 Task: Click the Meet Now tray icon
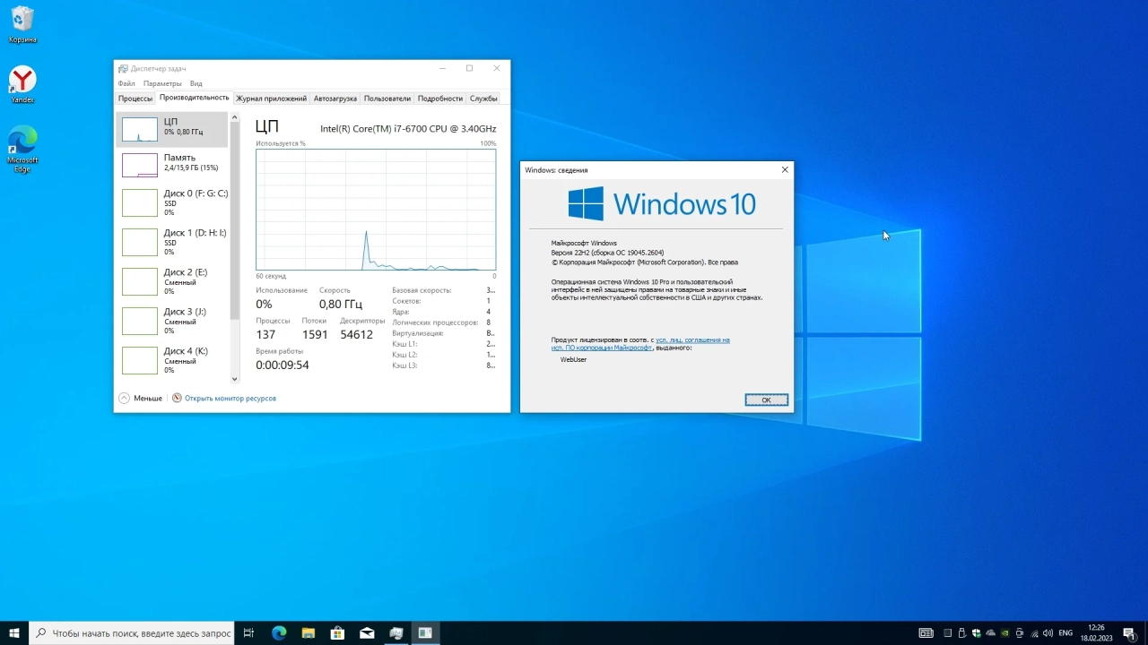pyautogui.click(x=1020, y=633)
